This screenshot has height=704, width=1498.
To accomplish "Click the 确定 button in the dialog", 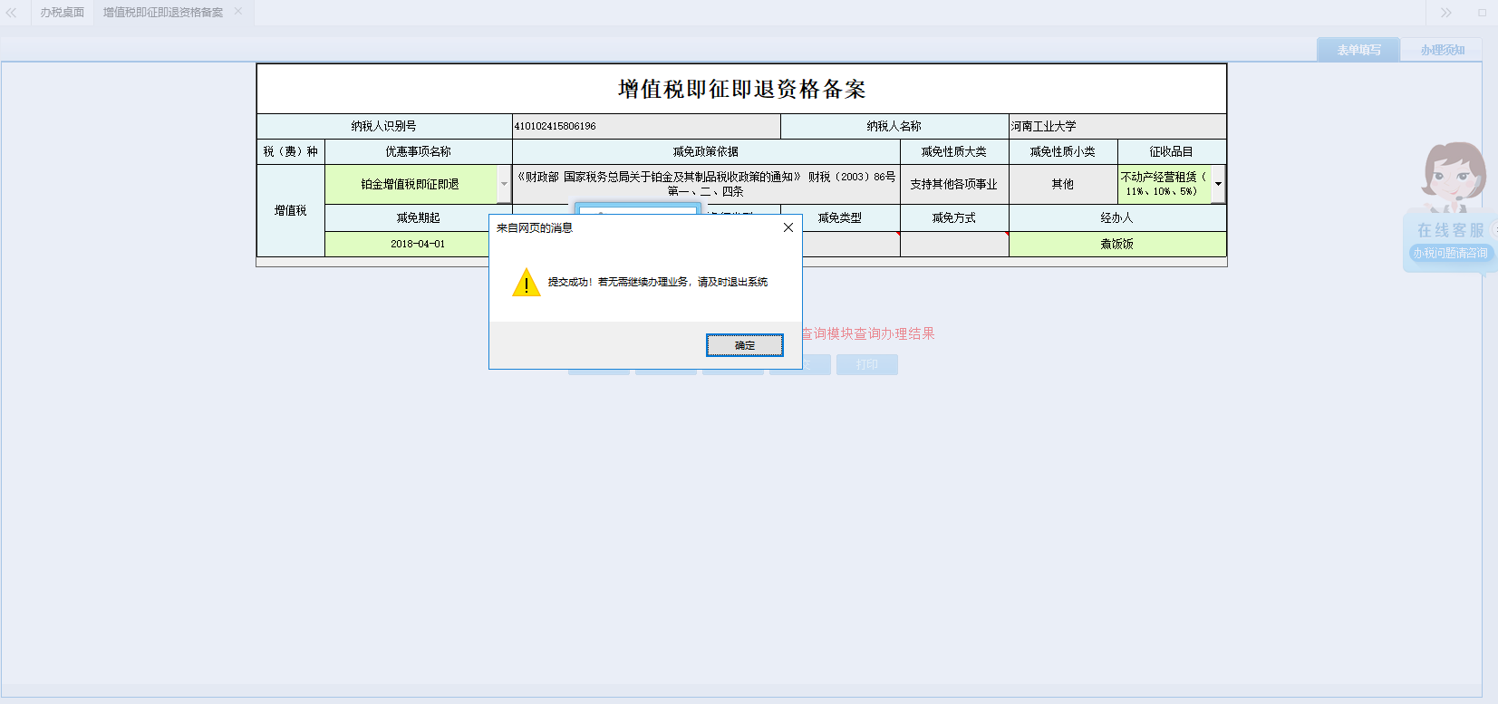I will [744, 345].
